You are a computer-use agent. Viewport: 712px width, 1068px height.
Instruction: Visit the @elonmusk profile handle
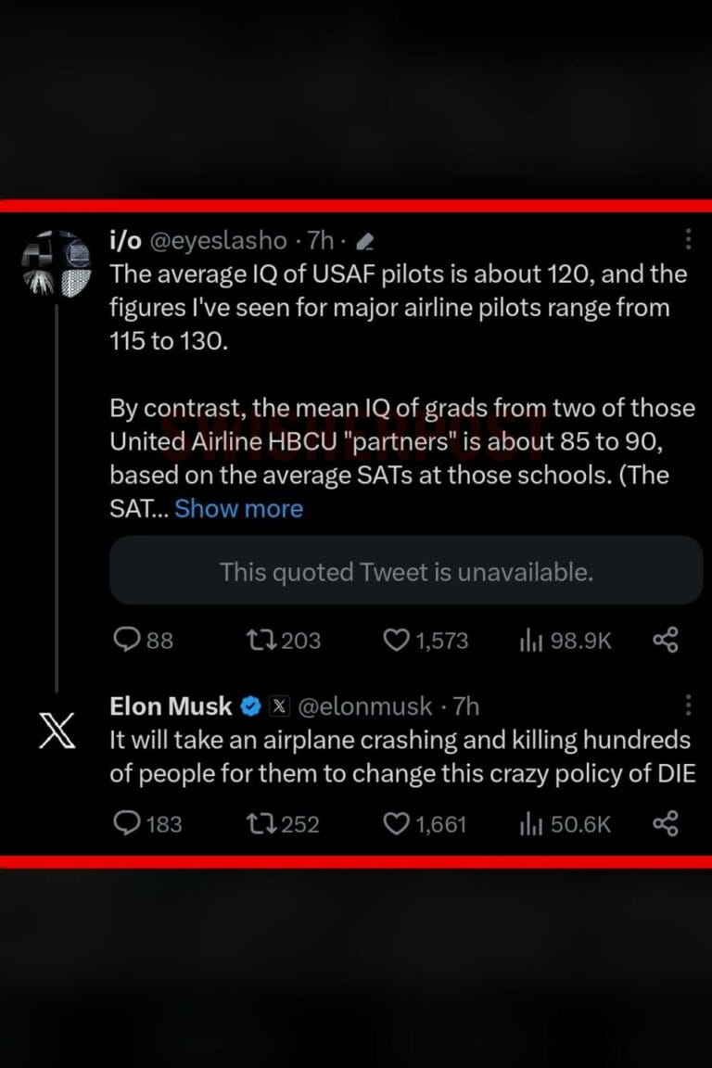(x=364, y=706)
